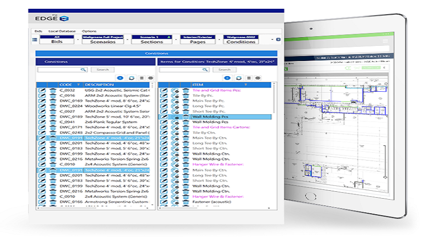Viewport: 435px width, 244px height.
Task: Select the Short Tee By Pc. item
Action: [x=209, y=111]
